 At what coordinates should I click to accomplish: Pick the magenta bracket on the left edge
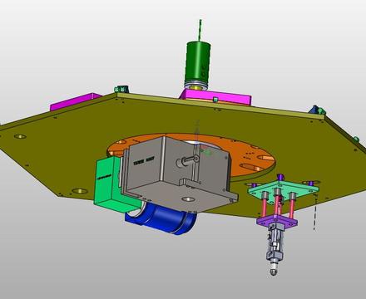(x=73, y=102)
